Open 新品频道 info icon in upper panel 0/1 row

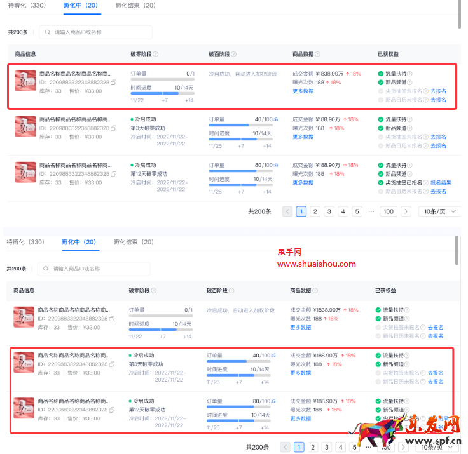tap(410, 83)
